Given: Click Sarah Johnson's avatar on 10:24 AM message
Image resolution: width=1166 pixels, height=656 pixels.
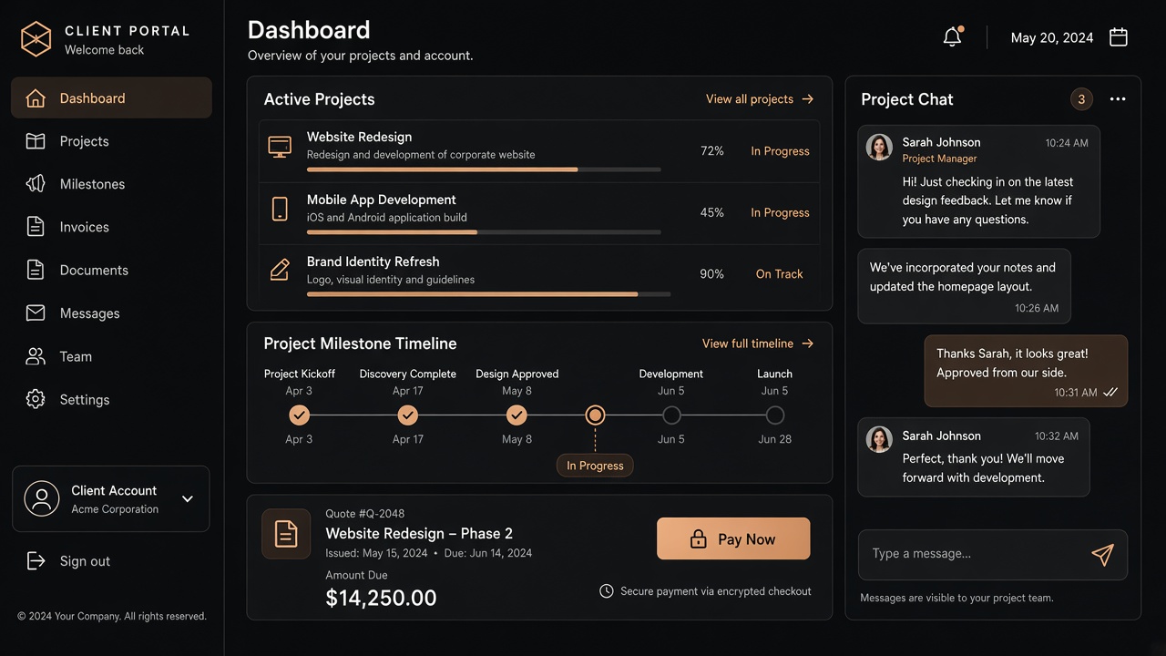Looking at the screenshot, I should point(879,147).
